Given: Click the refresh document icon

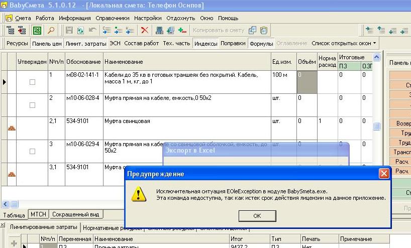Looking at the screenshot, I should coord(80,31).
